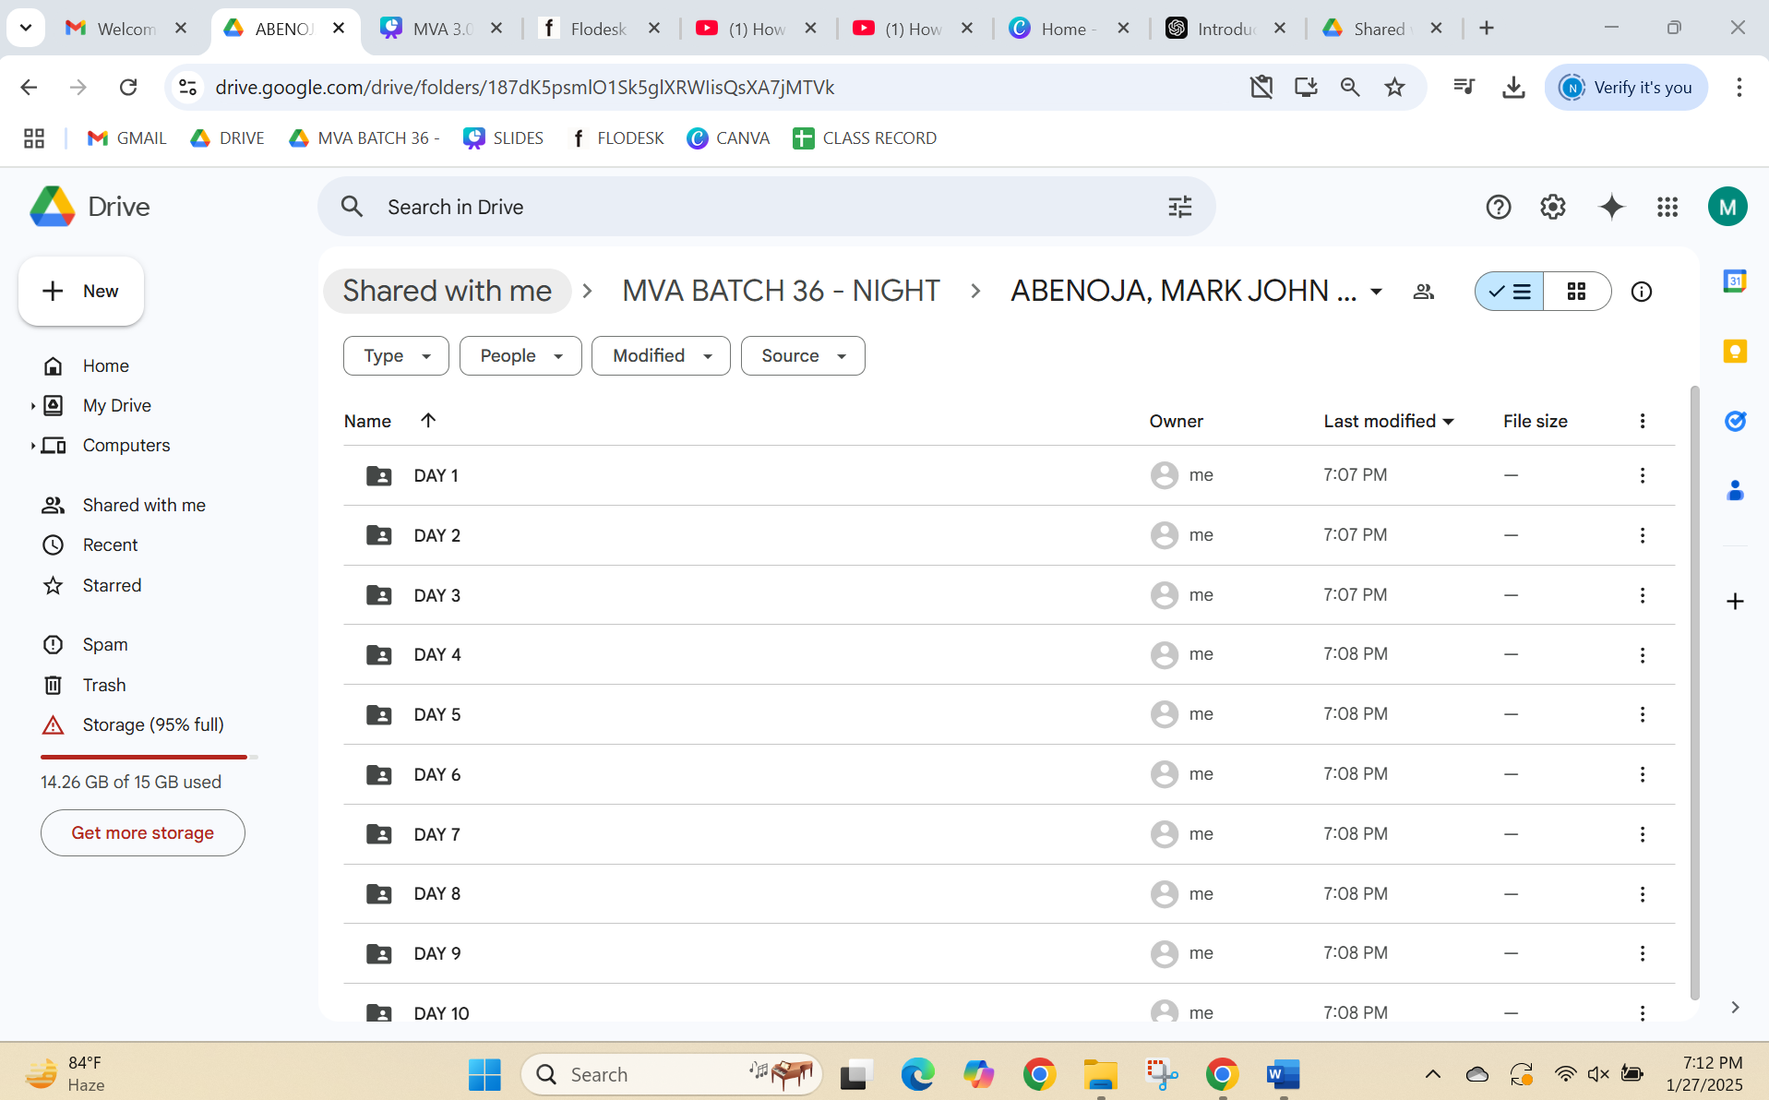Switch to grid layout view
The image size is (1769, 1100).
[1577, 292]
